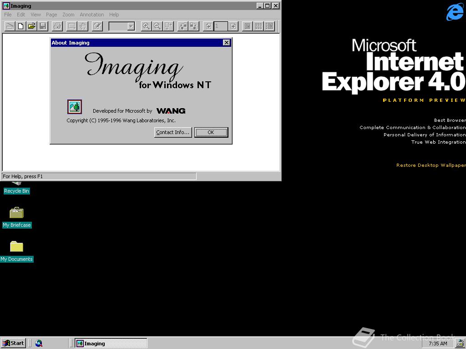Open the Help menu
The height and width of the screenshot is (349, 466).
(x=114, y=15)
